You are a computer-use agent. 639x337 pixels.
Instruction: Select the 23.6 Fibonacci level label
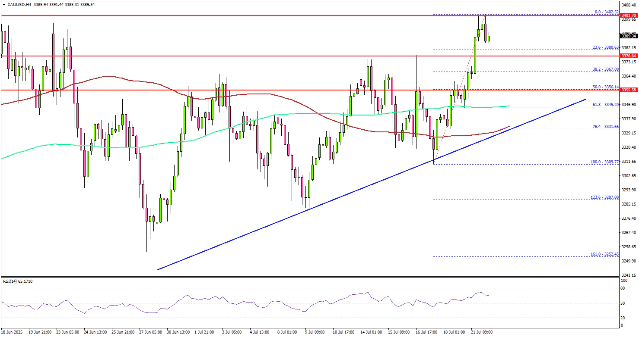(x=605, y=47)
